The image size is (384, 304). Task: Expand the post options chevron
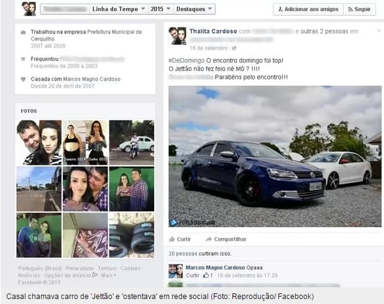click(x=379, y=31)
